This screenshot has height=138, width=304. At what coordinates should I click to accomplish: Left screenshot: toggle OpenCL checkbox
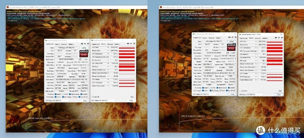point(55,94)
